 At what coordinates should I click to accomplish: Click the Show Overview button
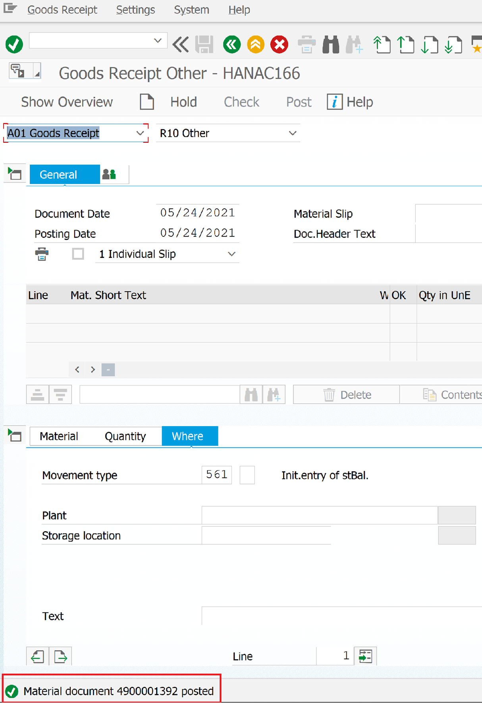67,102
